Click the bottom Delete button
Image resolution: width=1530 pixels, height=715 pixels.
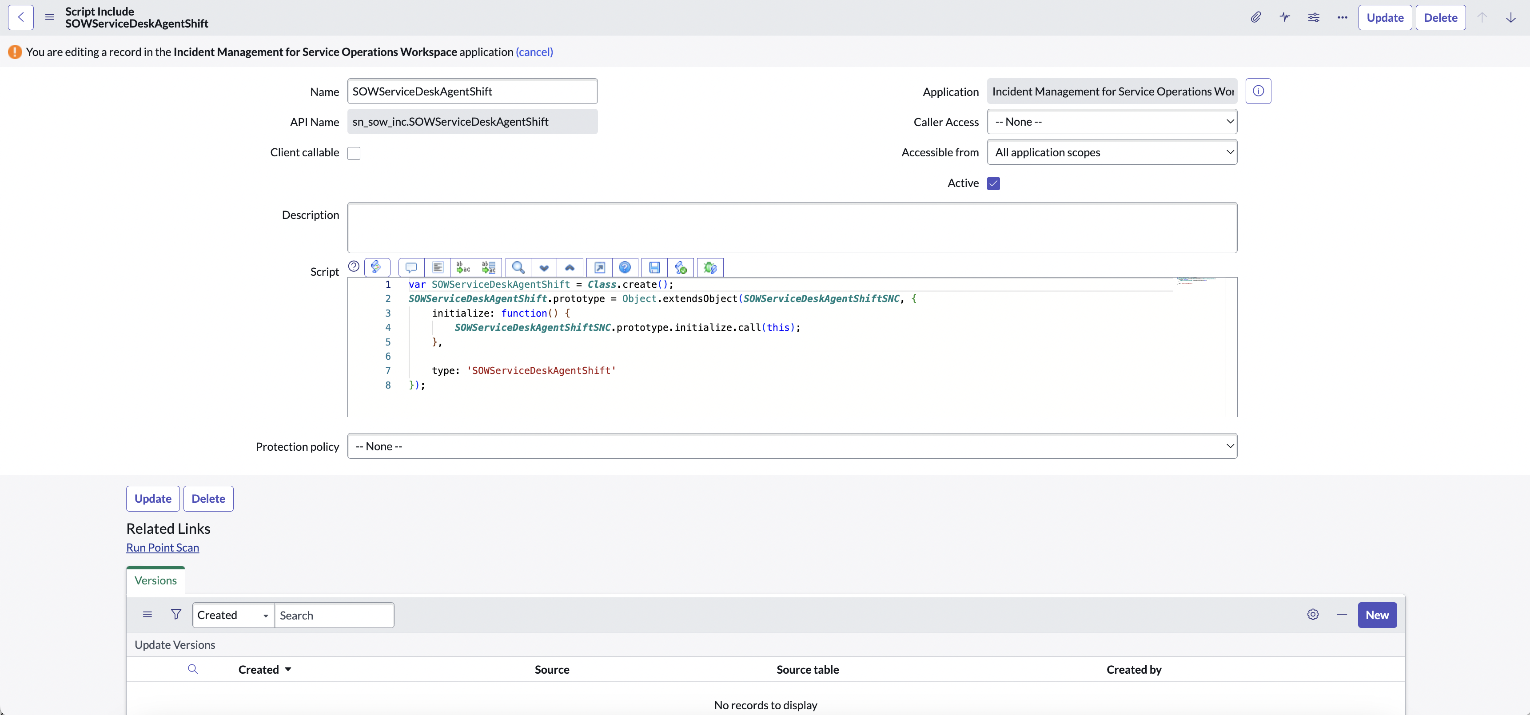(x=208, y=499)
